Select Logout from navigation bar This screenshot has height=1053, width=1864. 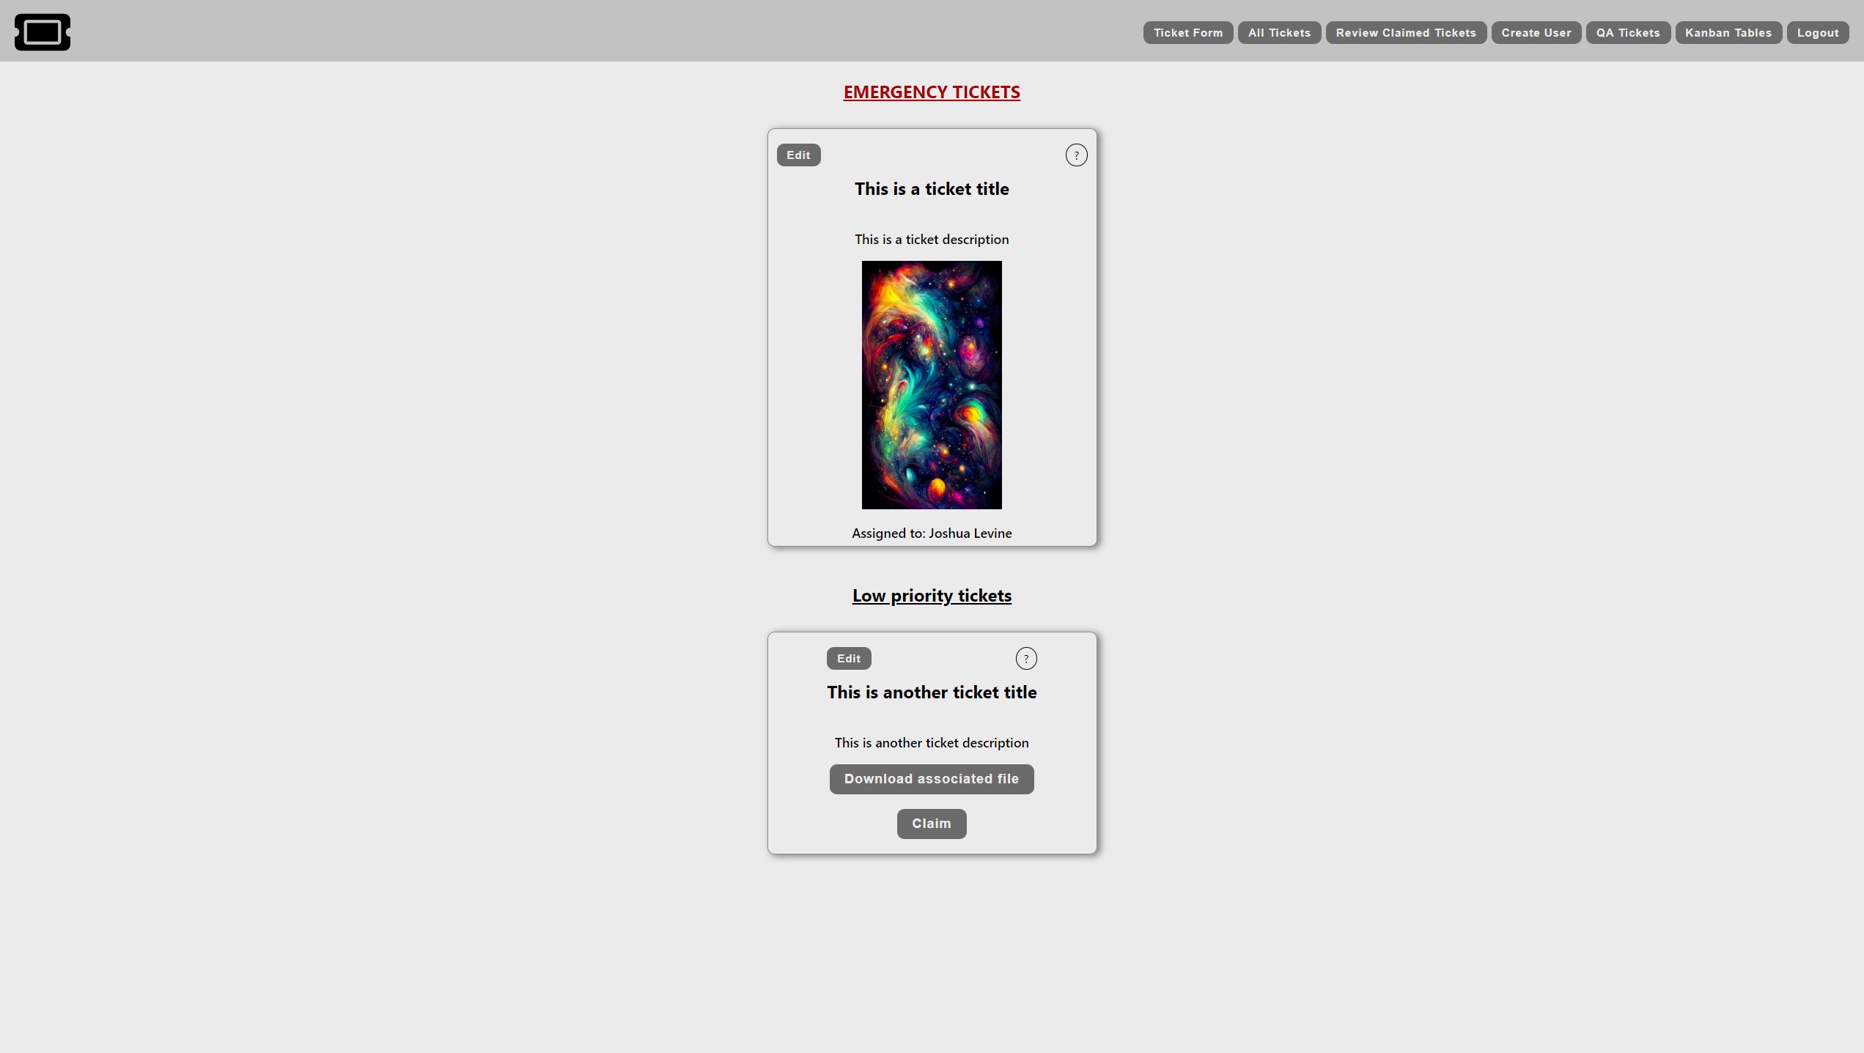(x=1818, y=32)
